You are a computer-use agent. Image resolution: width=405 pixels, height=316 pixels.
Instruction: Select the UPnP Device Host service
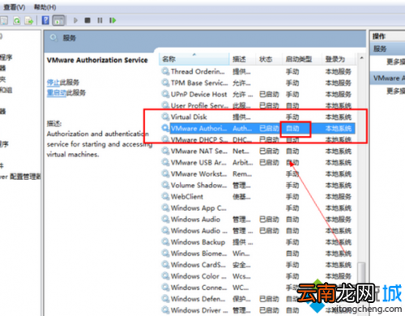tap(258, 94)
